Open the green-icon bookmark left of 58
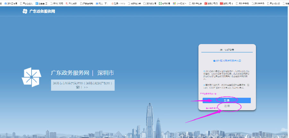The width and height of the screenshot is (289, 138). point(165,4)
